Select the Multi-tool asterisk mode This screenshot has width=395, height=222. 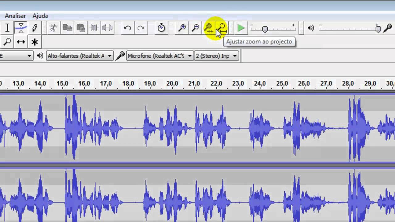click(x=35, y=42)
